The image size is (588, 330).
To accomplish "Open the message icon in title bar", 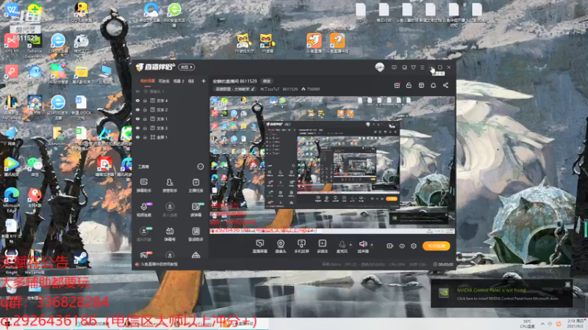I will click(394, 67).
